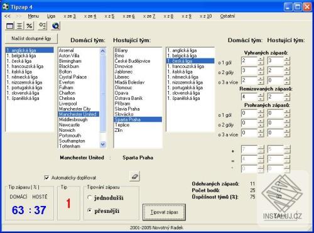
Task: Click home drawn matches stepper
Action: [x=261, y=97]
